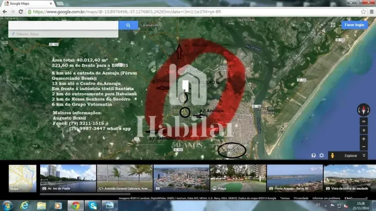Click the address bar URL

click(127, 12)
